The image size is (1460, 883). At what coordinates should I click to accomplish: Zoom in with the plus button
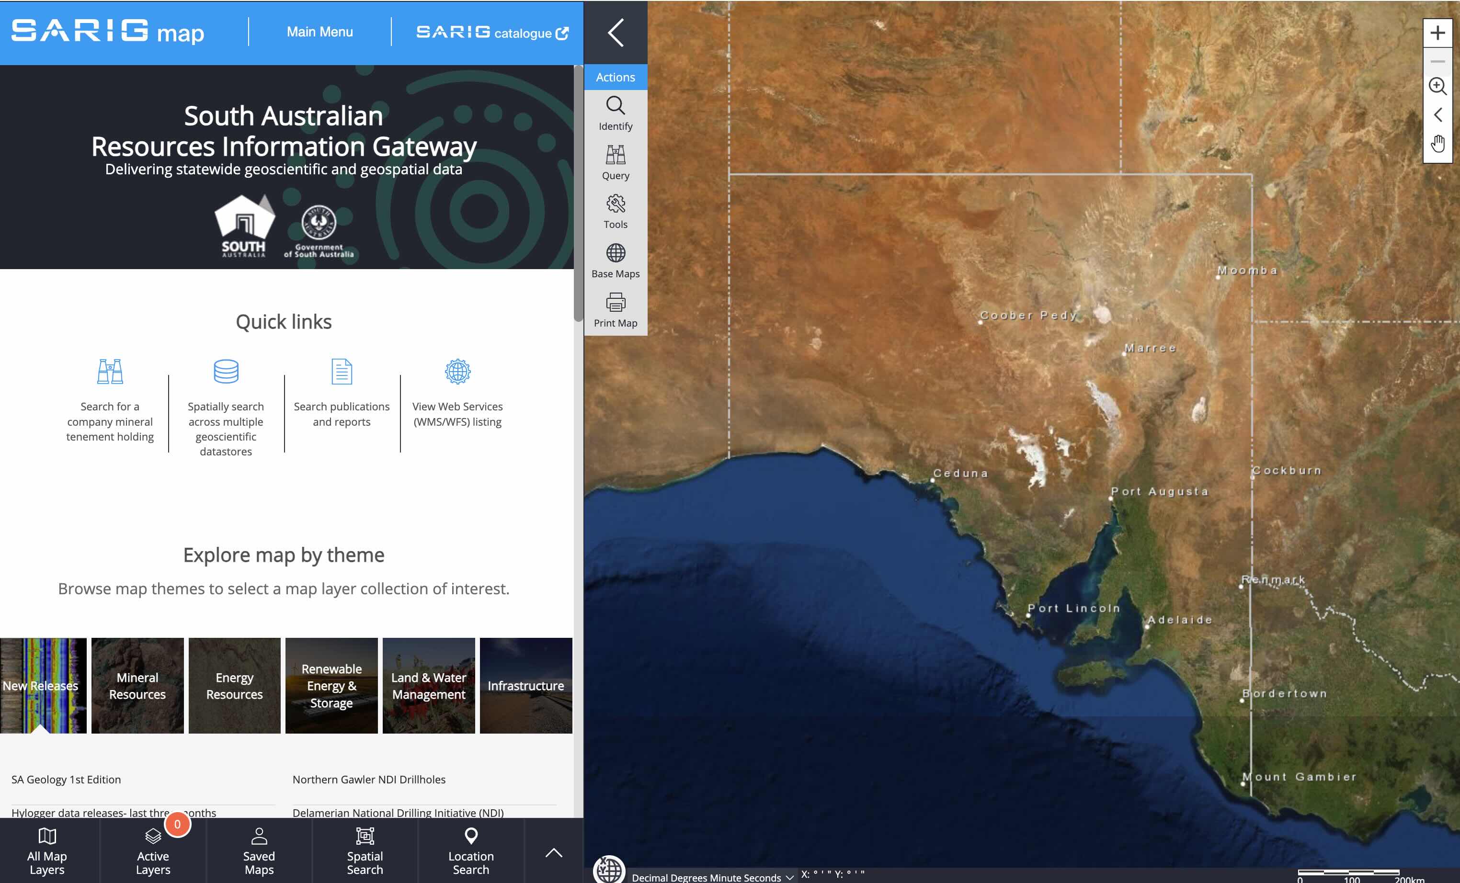click(1437, 33)
